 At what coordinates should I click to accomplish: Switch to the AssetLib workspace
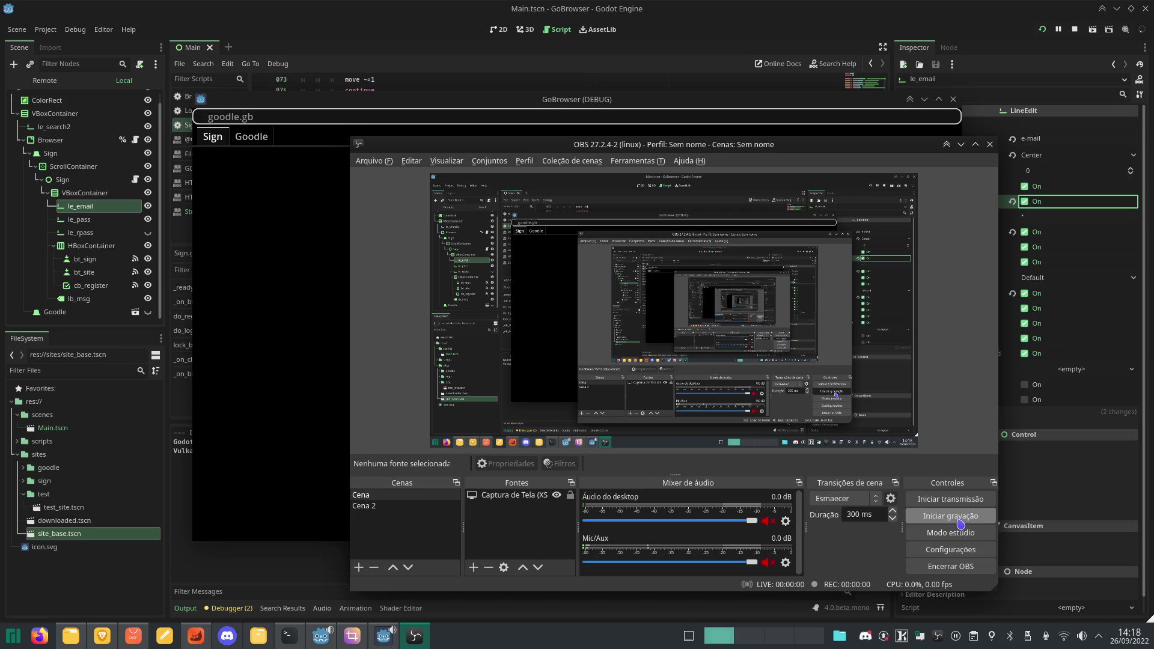(x=597, y=29)
